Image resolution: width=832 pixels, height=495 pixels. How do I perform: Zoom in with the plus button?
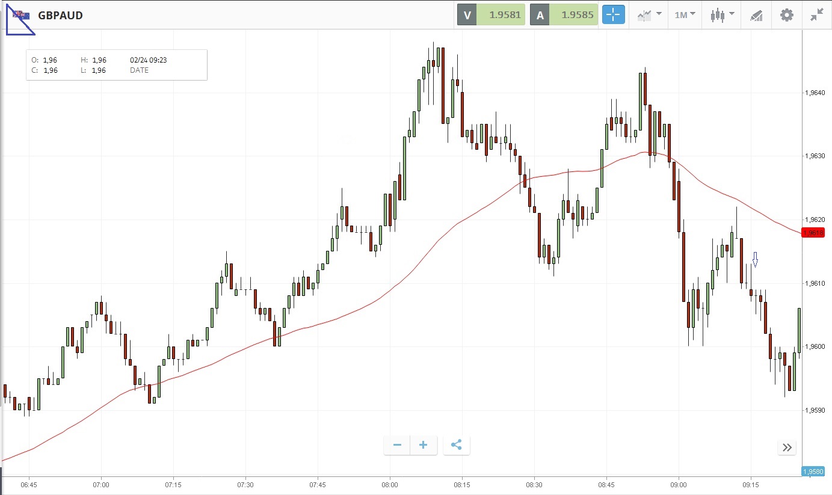(424, 445)
